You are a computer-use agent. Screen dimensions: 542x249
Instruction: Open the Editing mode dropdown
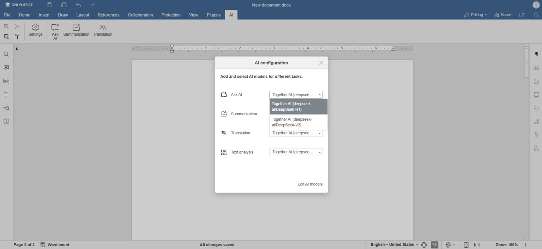click(x=476, y=15)
